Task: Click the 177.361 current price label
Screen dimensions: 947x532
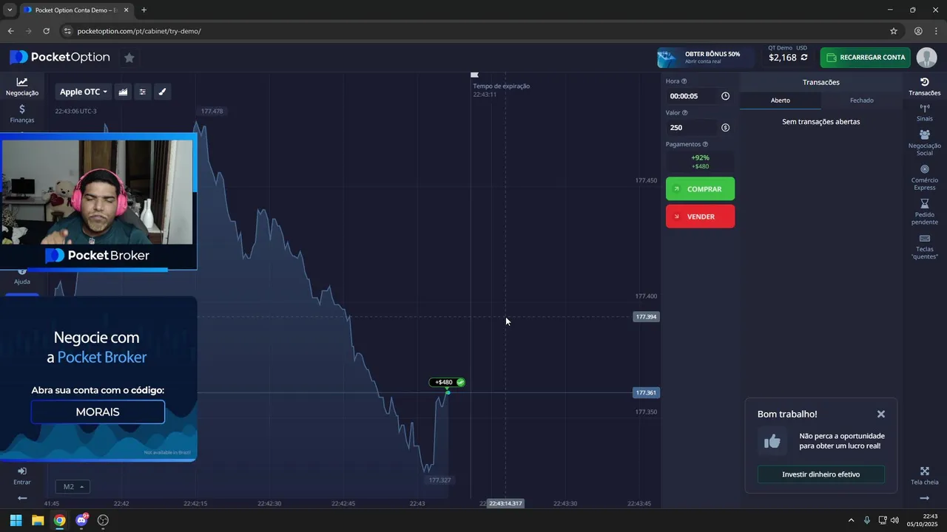Action: [646, 392]
